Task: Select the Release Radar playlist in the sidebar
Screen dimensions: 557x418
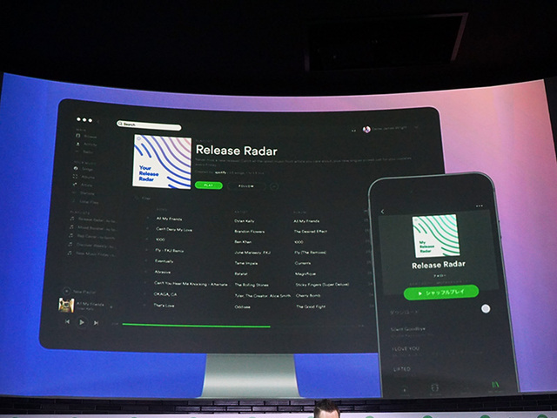Action: click(92, 219)
